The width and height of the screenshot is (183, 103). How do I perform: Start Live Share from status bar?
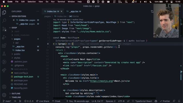coord(43,101)
